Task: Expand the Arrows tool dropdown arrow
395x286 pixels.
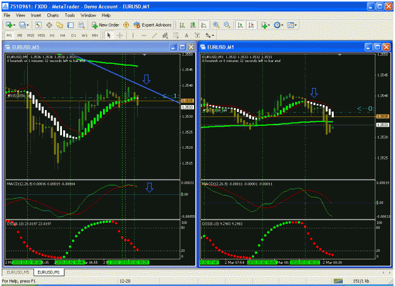Action: point(213,35)
